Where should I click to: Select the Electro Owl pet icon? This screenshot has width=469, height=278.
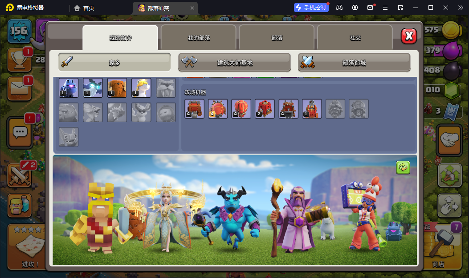tap(93, 87)
